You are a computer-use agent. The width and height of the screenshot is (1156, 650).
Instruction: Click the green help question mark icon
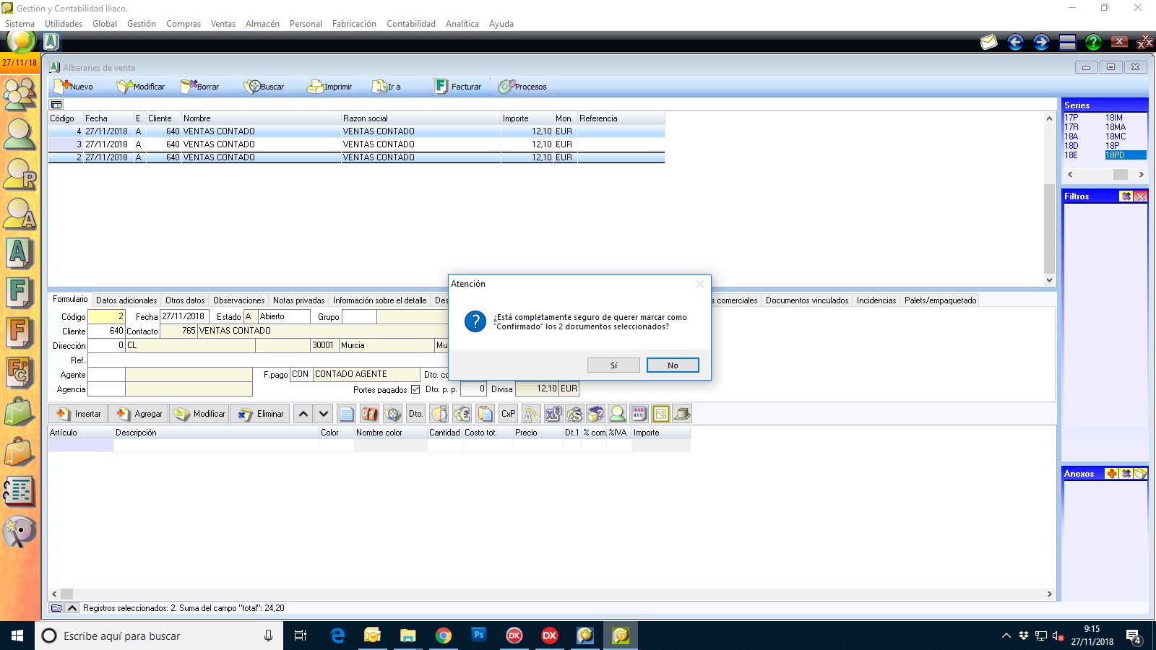(x=1093, y=43)
